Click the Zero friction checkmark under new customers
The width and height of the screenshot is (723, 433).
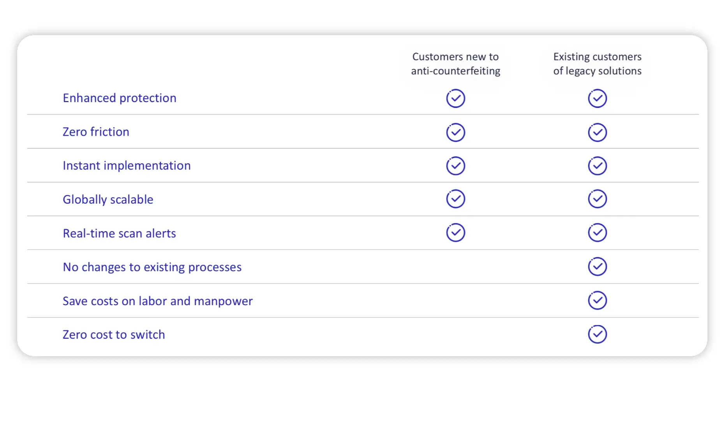(x=455, y=132)
